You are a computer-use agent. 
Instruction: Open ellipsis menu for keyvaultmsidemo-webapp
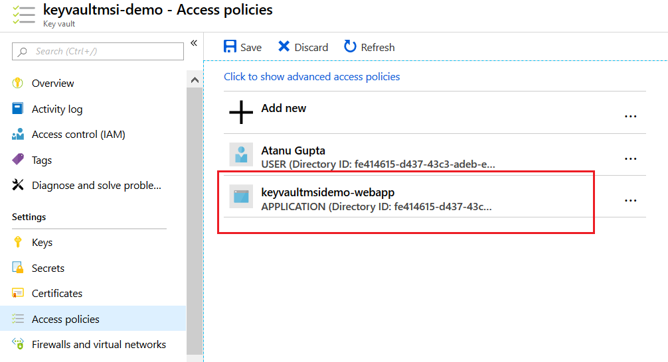631,200
